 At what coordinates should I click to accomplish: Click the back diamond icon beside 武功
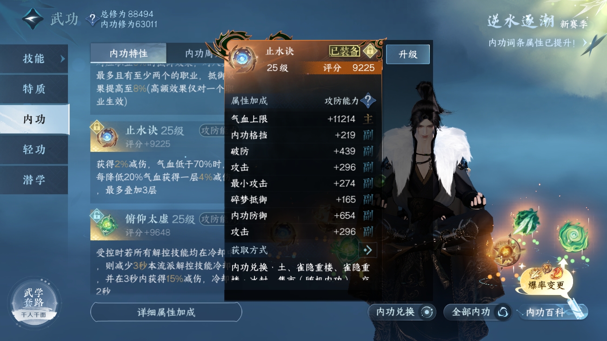[x=33, y=19]
